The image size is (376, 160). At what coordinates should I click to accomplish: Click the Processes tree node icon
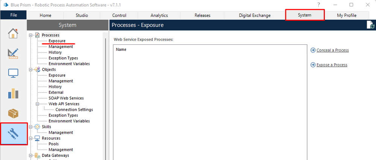37,35
